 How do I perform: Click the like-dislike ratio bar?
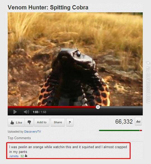[x=121, y=130]
